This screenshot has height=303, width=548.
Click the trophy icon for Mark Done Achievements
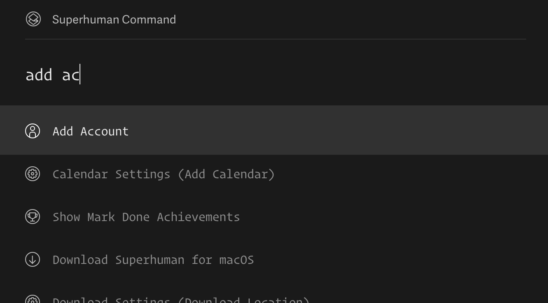coord(33,217)
